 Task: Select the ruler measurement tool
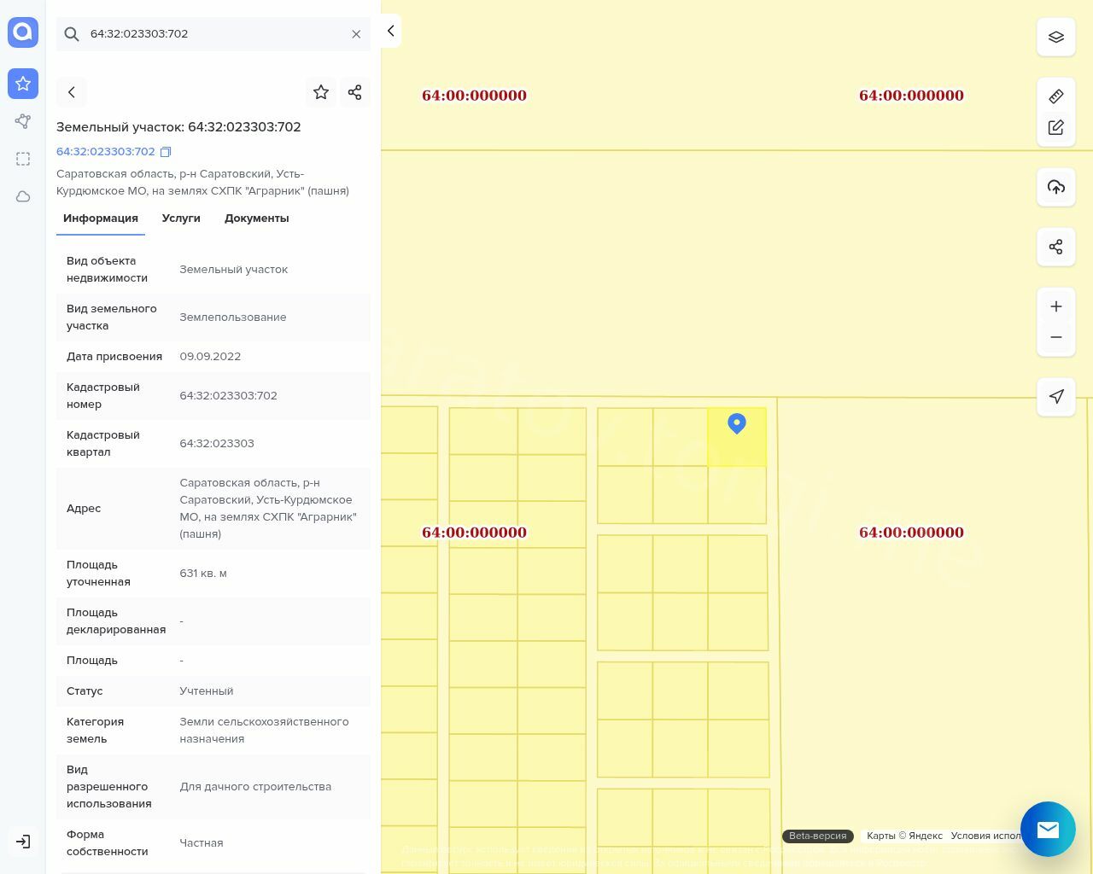pos(1055,96)
